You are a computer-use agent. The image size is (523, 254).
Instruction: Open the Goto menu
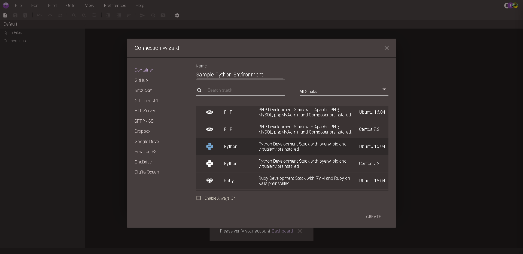(71, 5)
